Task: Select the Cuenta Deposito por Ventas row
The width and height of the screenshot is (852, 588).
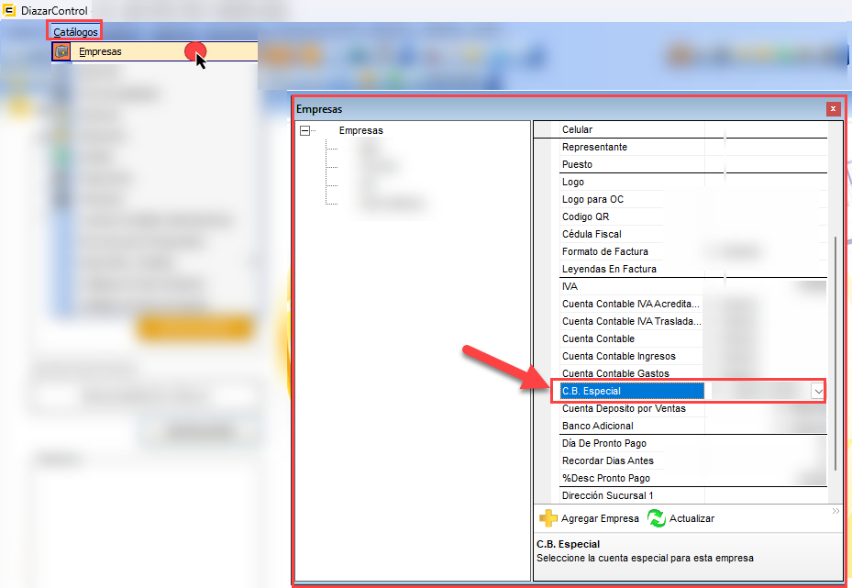Action: tap(624, 409)
